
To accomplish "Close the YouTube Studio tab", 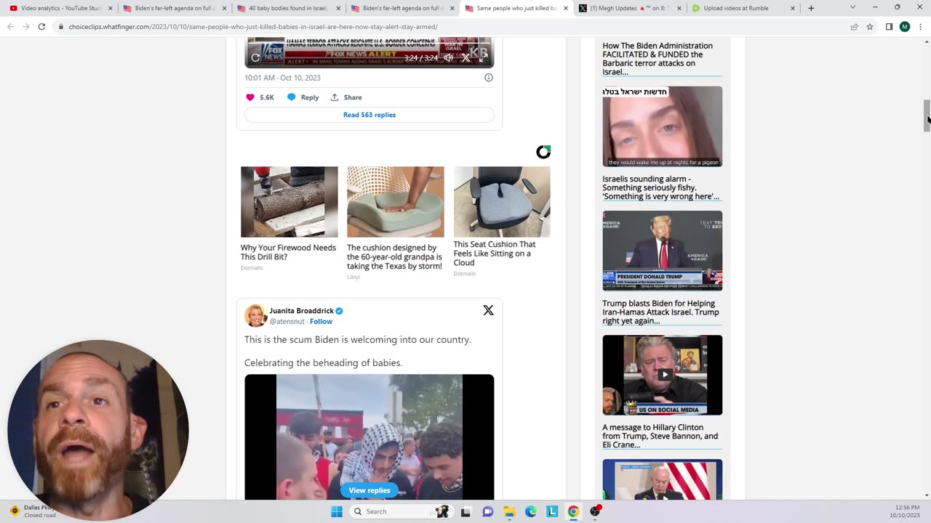I will [111, 8].
